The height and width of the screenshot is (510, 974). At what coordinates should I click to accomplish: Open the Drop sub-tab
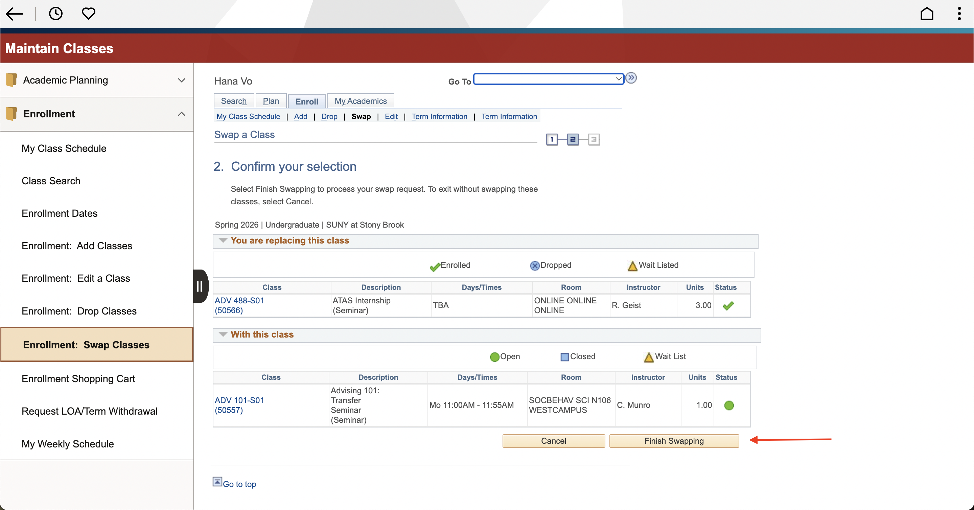point(329,116)
